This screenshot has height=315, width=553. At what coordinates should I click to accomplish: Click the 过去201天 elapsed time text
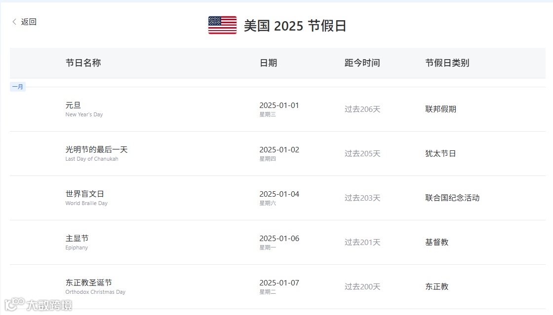point(362,242)
